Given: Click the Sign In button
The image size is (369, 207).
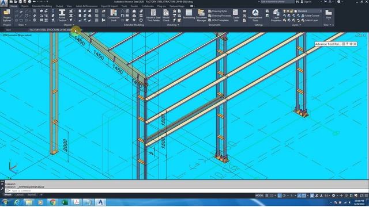Looking at the screenshot, I should point(306,2).
